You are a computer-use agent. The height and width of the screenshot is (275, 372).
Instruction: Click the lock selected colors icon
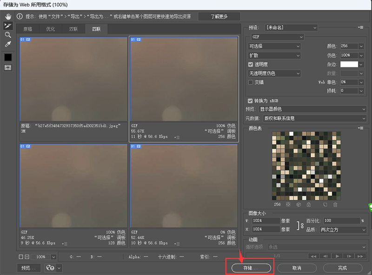(309, 204)
